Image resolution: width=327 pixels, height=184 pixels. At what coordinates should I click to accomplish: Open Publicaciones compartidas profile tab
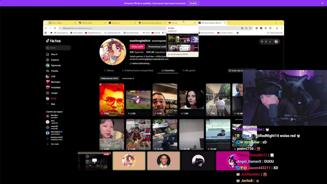click(138, 71)
